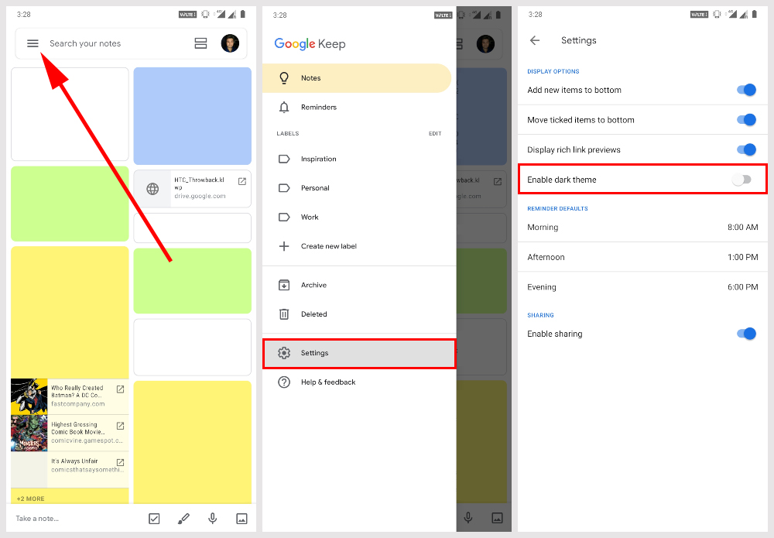Image resolution: width=774 pixels, height=538 pixels.
Task: Click the Settings gear icon
Action: 284,353
